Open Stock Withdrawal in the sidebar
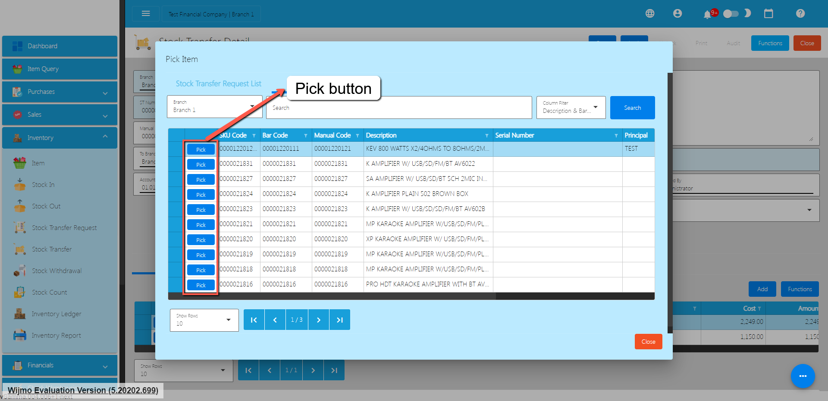Screen dimensions: 828x401 [56, 271]
